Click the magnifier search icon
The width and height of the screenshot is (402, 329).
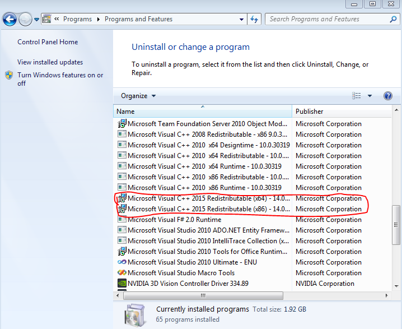393,19
